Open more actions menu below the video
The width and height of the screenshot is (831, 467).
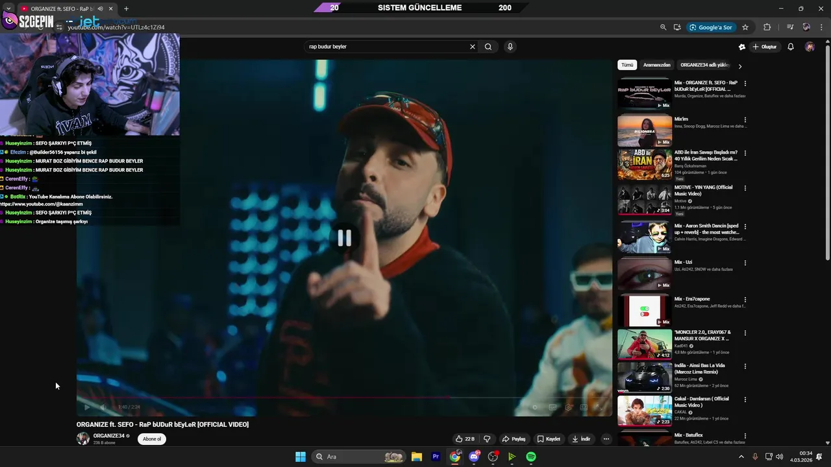tap(606, 439)
